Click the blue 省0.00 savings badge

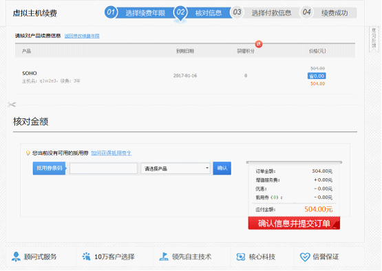coord(317,76)
